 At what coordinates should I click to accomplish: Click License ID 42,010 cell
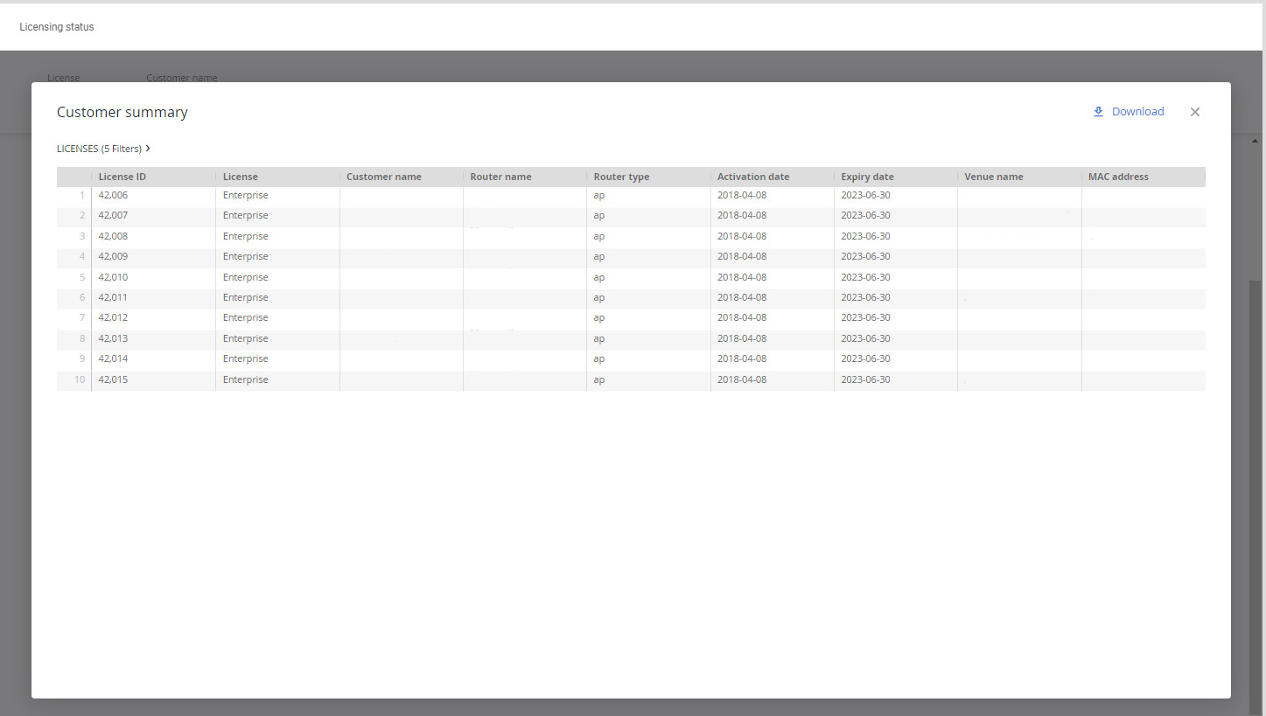(x=113, y=277)
